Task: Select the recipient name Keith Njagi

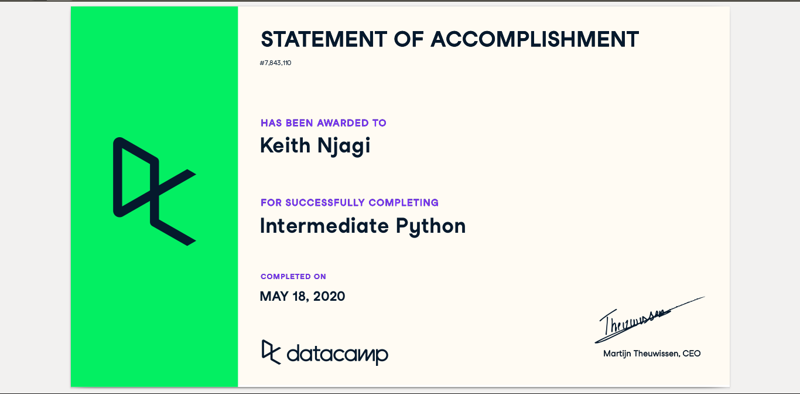Action: [x=315, y=145]
